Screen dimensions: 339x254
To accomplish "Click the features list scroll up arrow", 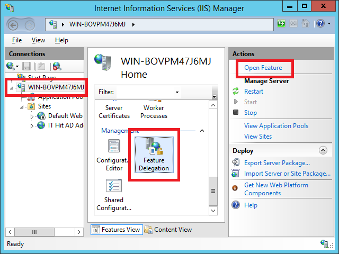I will [213, 105].
